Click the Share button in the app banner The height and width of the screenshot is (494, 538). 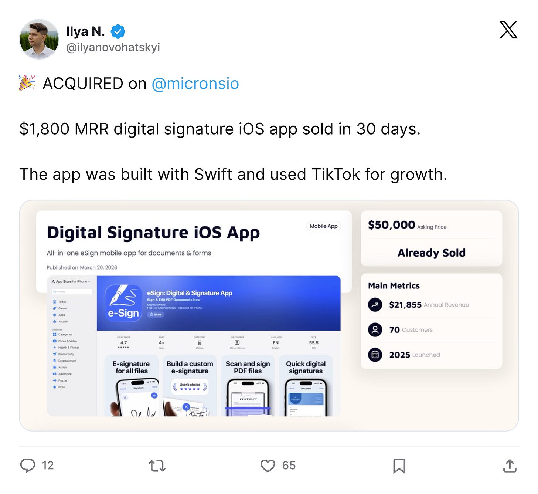[156, 314]
